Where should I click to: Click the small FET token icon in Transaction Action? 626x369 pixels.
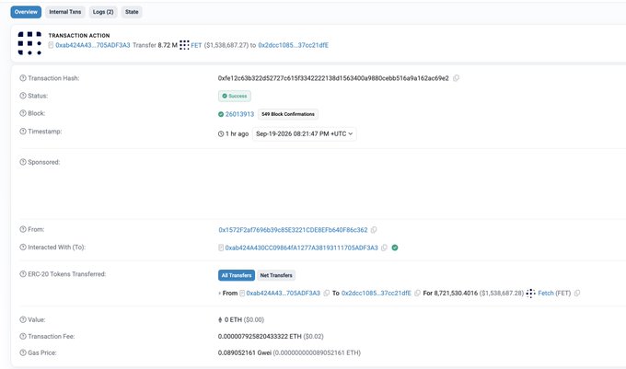coord(184,45)
